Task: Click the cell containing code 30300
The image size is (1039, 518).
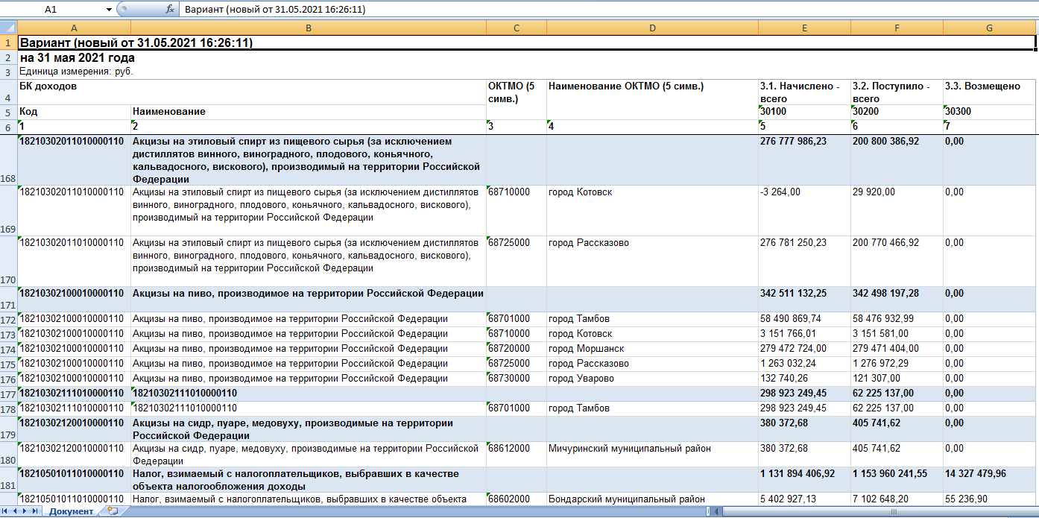Action: click(989, 112)
